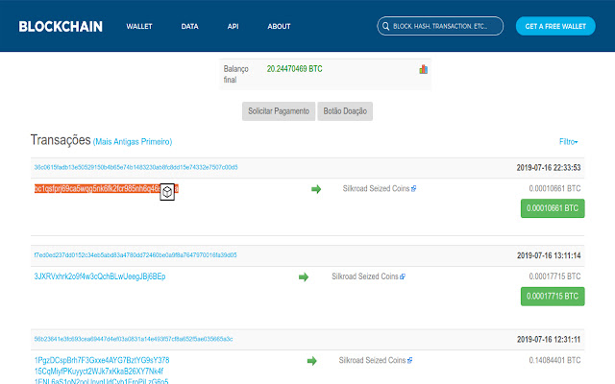Open Silkroad Seized Coins in 13:11:14 transaction
The height and width of the screenshot is (384, 615).
coord(365,276)
